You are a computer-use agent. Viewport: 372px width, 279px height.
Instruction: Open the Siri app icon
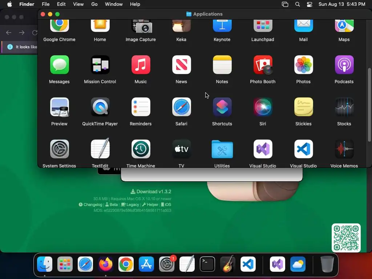tap(263, 107)
